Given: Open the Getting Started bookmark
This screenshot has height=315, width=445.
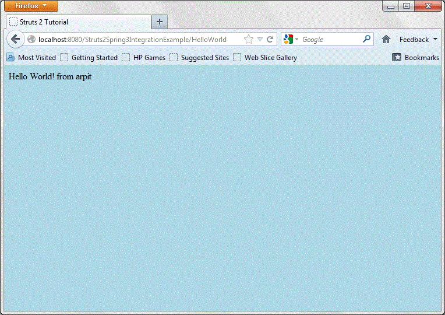Looking at the screenshot, I should tap(89, 57).
